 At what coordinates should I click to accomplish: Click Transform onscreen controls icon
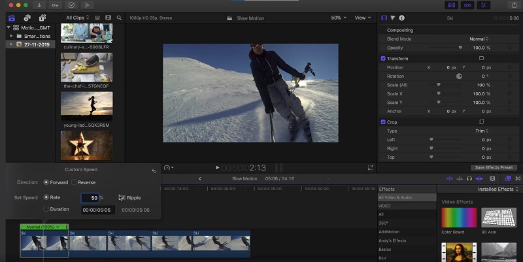tap(481, 58)
